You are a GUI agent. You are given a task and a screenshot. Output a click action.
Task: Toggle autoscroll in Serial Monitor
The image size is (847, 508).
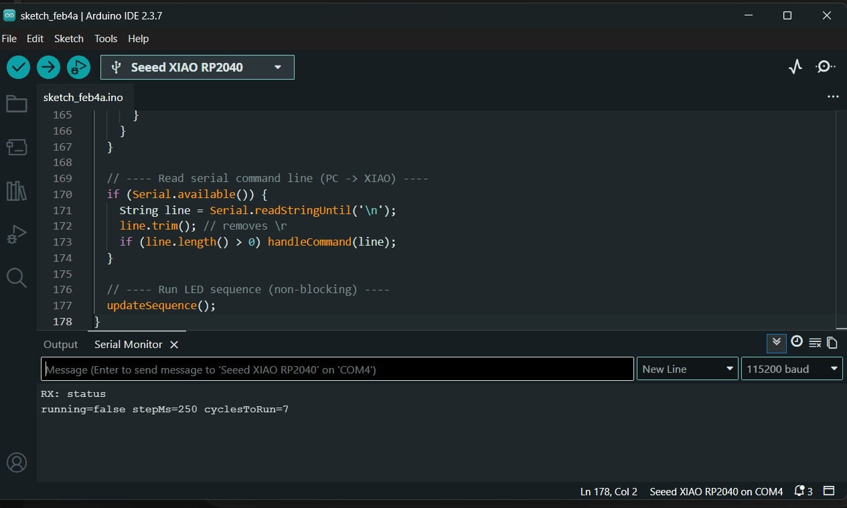(x=777, y=343)
